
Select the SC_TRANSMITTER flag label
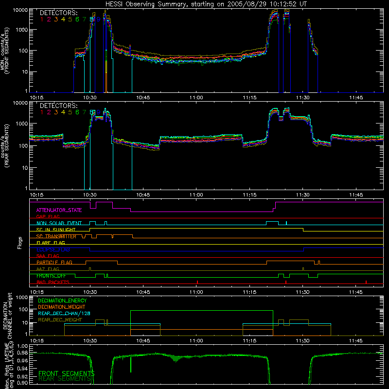[56, 236]
